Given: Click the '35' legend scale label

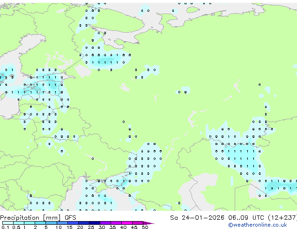Looking at the screenshot, I should tap(112, 227).
